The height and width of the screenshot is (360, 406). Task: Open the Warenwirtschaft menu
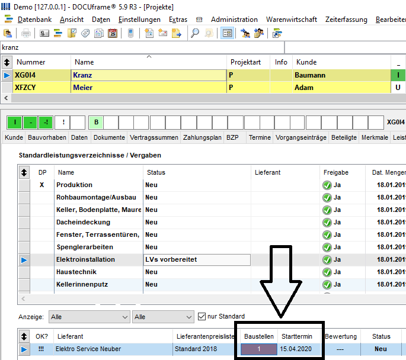(x=291, y=20)
